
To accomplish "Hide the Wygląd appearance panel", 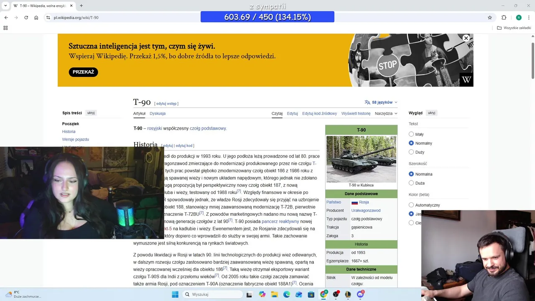I will point(431,113).
